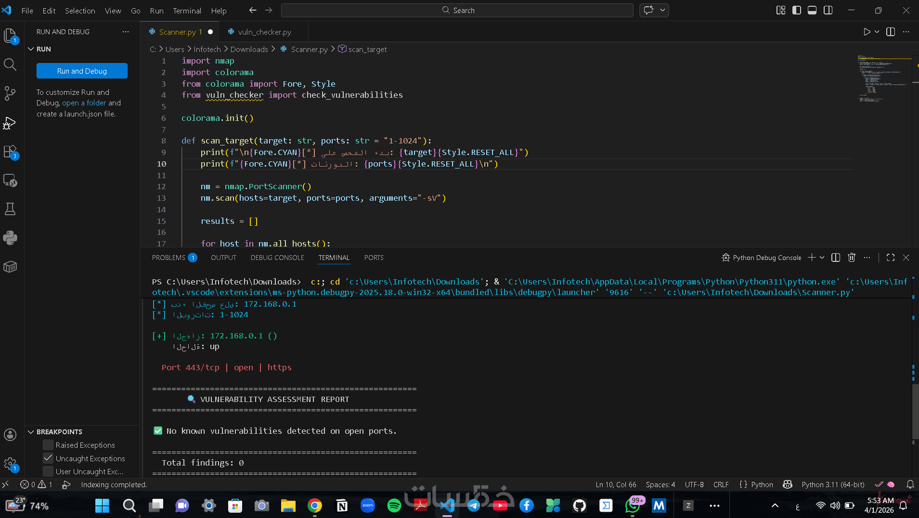Image resolution: width=919 pixels, height=518 pixels.
Task: Click the Run and Debug button
Action: point(82,71)
